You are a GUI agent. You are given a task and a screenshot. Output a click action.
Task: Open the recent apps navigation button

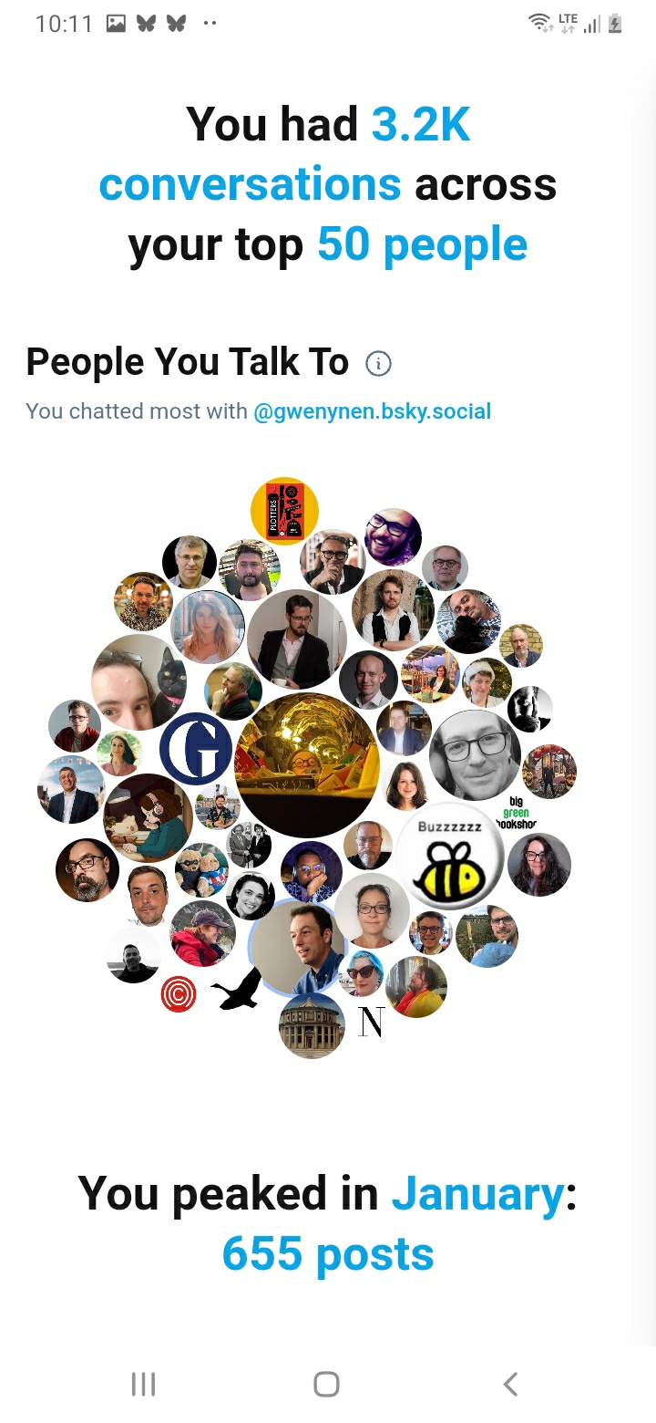pyautogui.click(x=143, y=1384)
